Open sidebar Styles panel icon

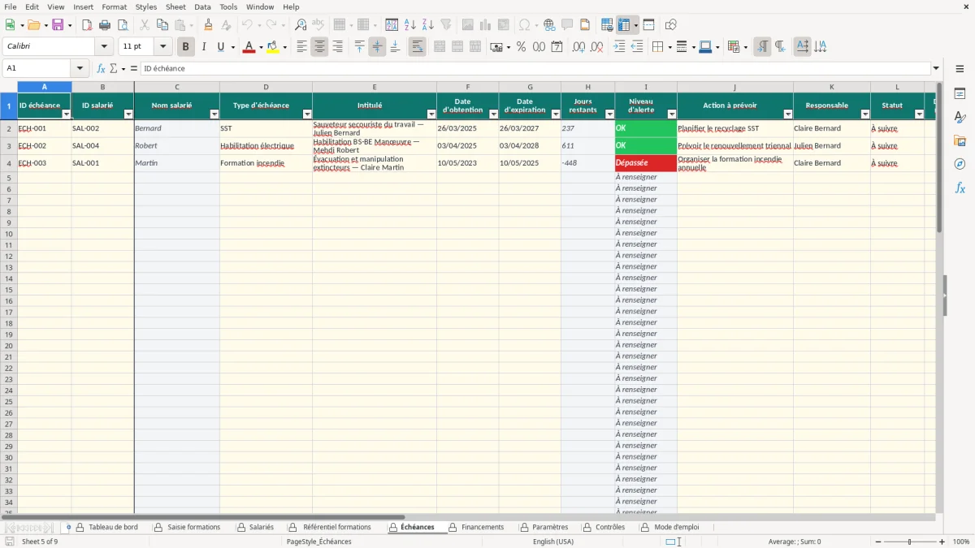(960, 118)
